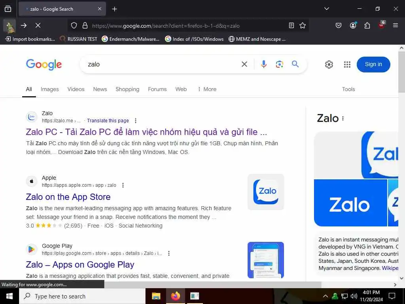The width and height of the screenshot is (405, 304).
Task: Open the Zalo app icon thumbnail
Action: tap(265, 192)
